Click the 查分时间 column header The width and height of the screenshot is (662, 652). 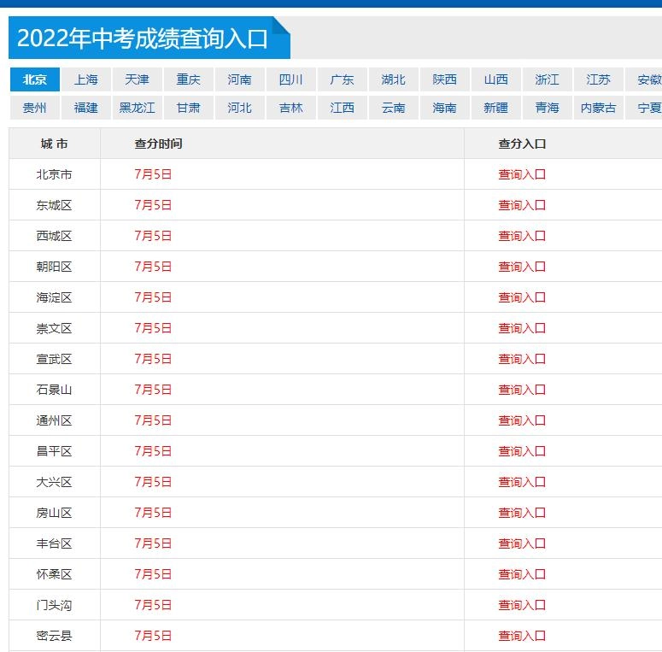(x=158, y=144)
